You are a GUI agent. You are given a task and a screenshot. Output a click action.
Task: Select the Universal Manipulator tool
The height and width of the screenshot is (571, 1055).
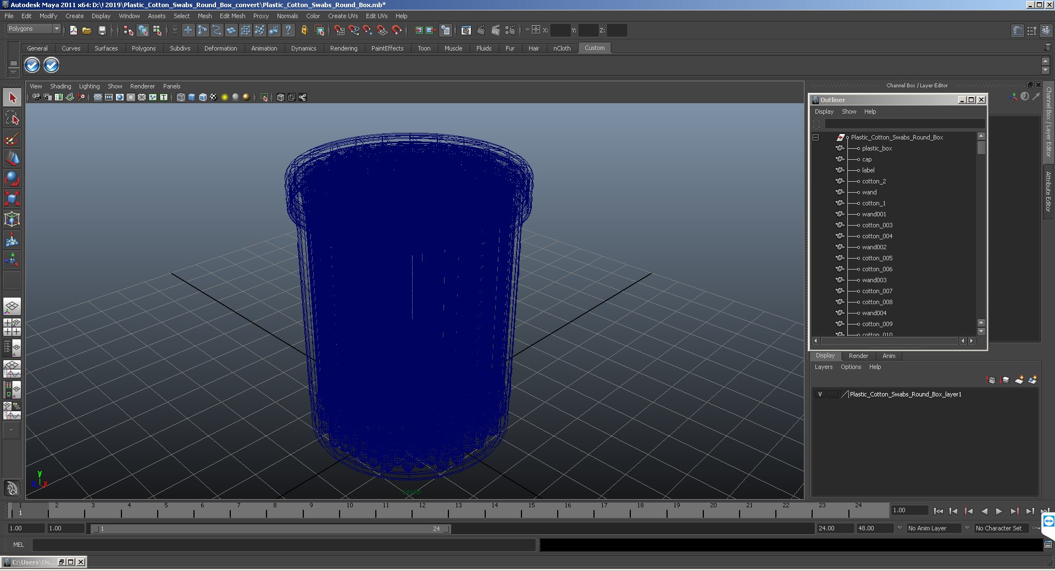[12, 219]
